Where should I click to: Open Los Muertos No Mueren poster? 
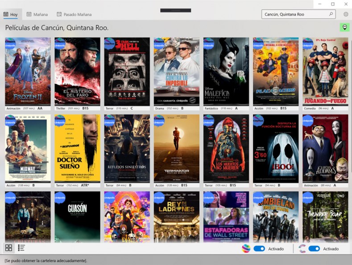pyautogui.click(x=226, y=148)
